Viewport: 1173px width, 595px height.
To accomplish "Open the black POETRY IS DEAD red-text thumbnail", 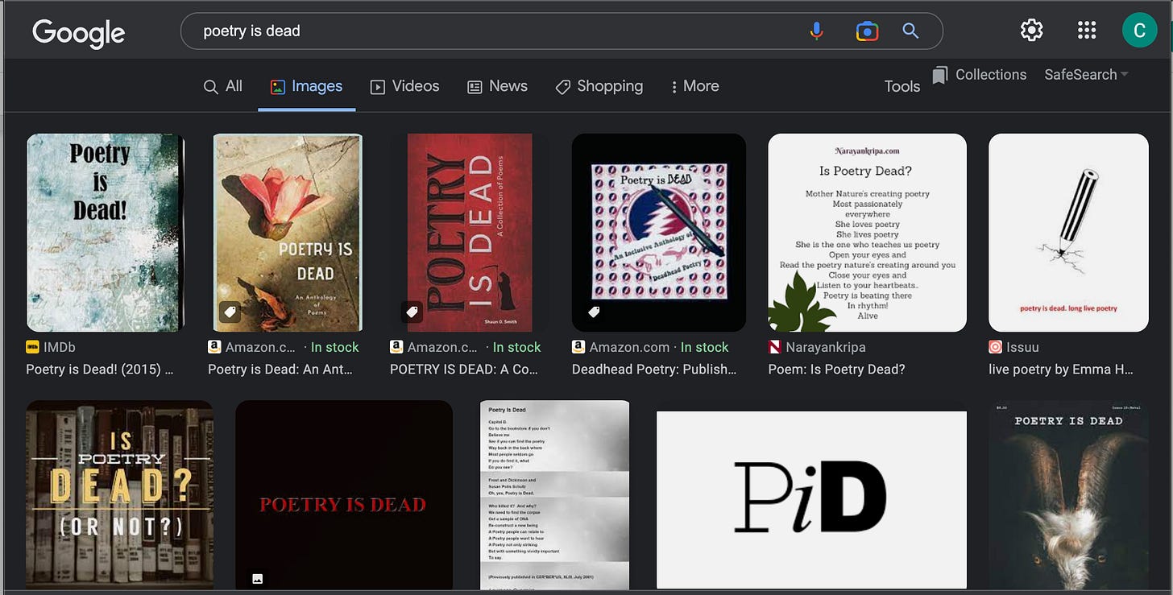I will [344, 495].
